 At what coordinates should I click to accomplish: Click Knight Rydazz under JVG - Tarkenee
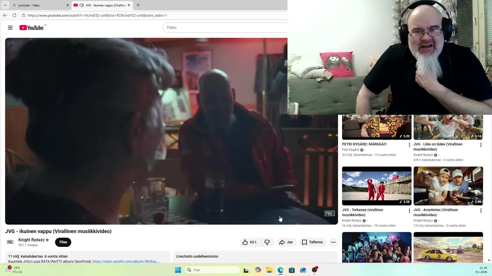point(352,221)
